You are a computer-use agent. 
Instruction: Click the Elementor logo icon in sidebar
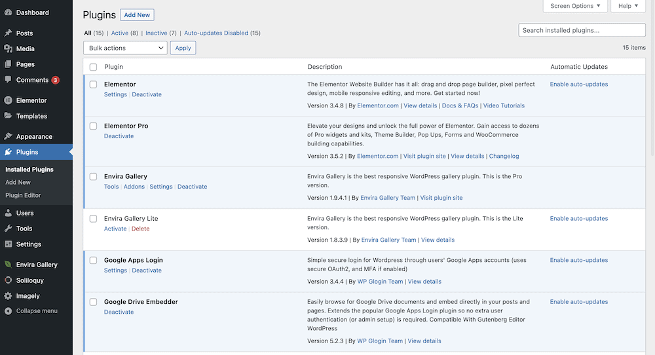[x=8, y=100]
